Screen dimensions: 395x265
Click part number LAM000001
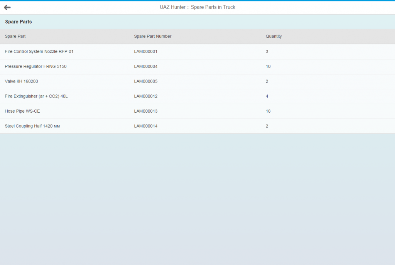pos(145,52)
